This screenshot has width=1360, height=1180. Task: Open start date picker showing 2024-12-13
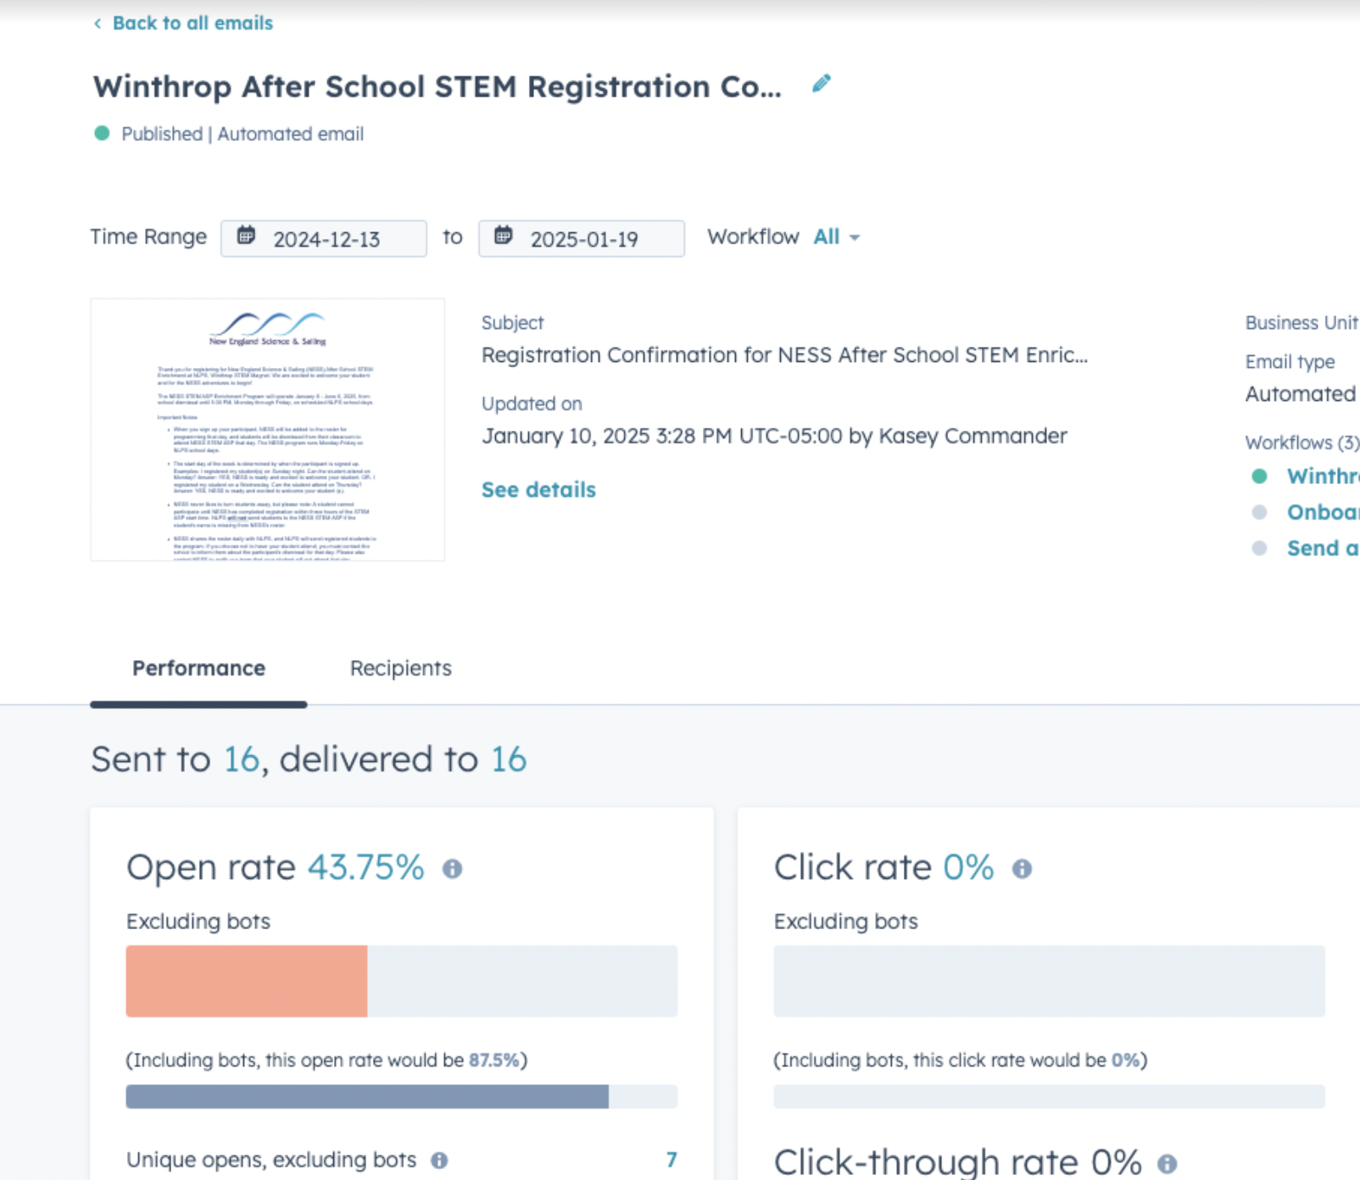click(326, 239)
